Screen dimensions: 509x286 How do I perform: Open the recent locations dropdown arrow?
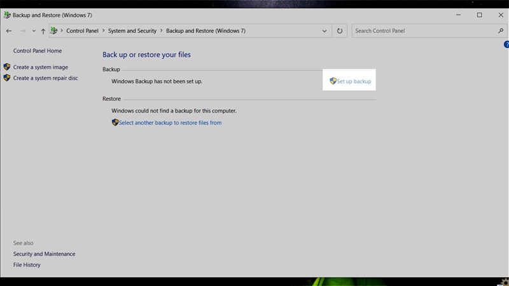click(34, 31)
